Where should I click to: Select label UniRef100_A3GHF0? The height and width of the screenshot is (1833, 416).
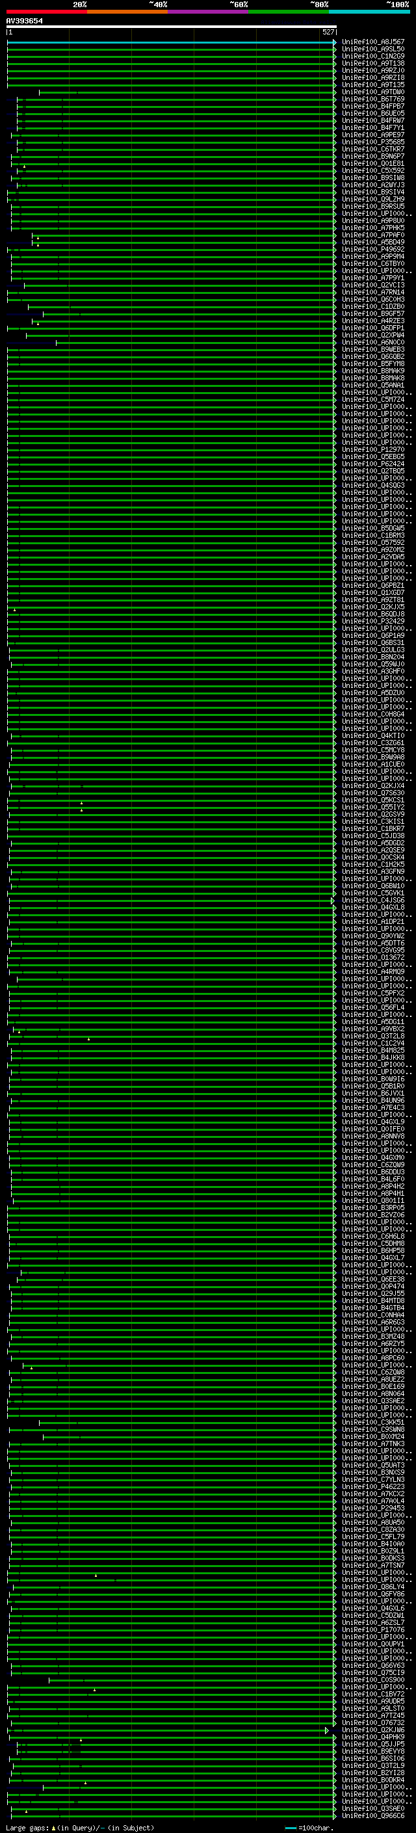pyautogui.click(x=373, y=671)
